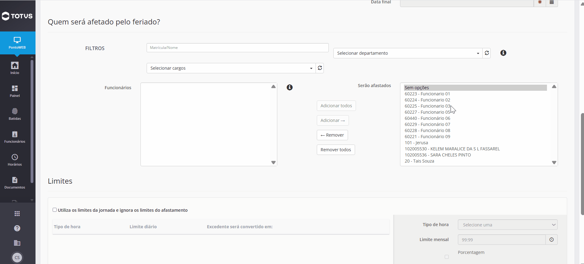Click the company building icon
The width and height of the screenshot is (584, 264).
click(x=17, y=243)
